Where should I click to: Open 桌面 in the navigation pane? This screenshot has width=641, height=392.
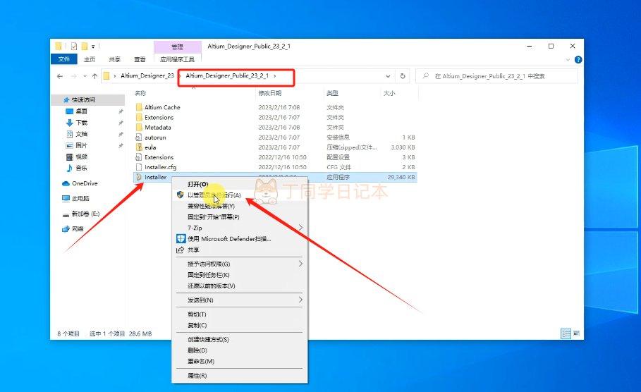tap(81, 111)
